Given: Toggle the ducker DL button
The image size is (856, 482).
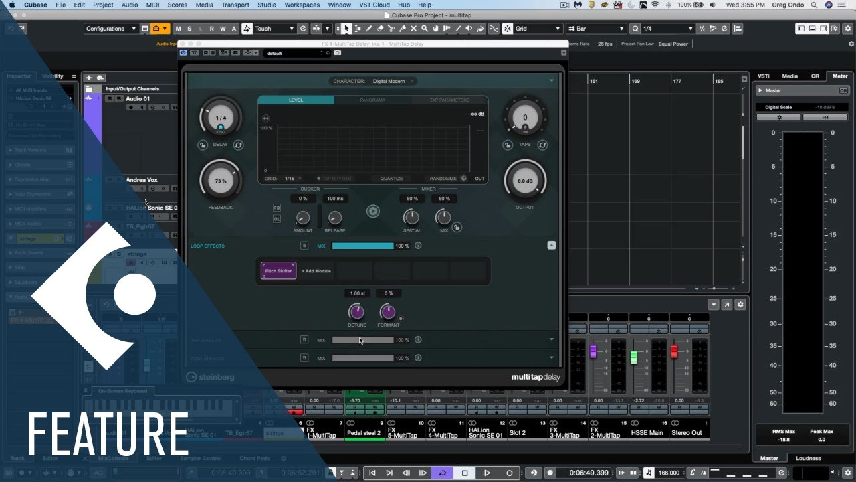Looking at the screenshot, I should (277, 219).
